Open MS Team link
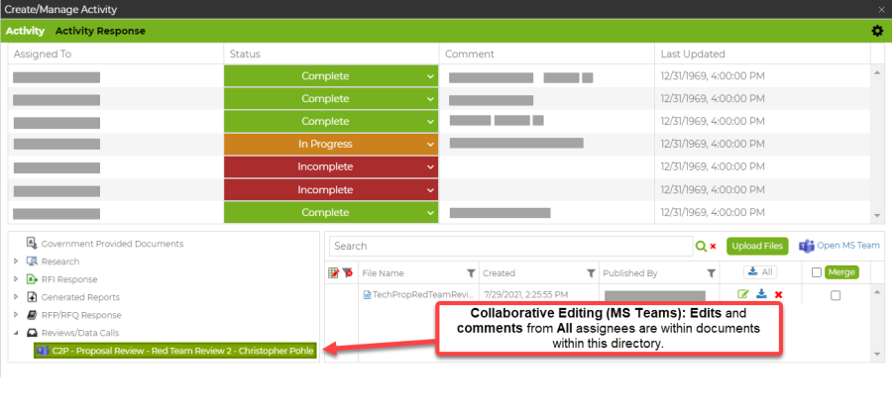 coord(839,246)
